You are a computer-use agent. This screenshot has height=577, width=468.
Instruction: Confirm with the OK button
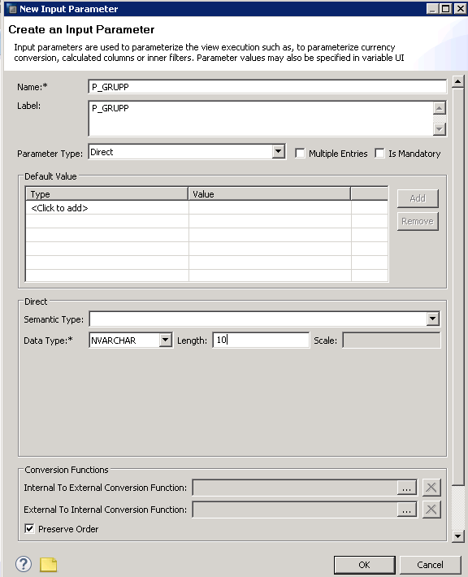364,565
